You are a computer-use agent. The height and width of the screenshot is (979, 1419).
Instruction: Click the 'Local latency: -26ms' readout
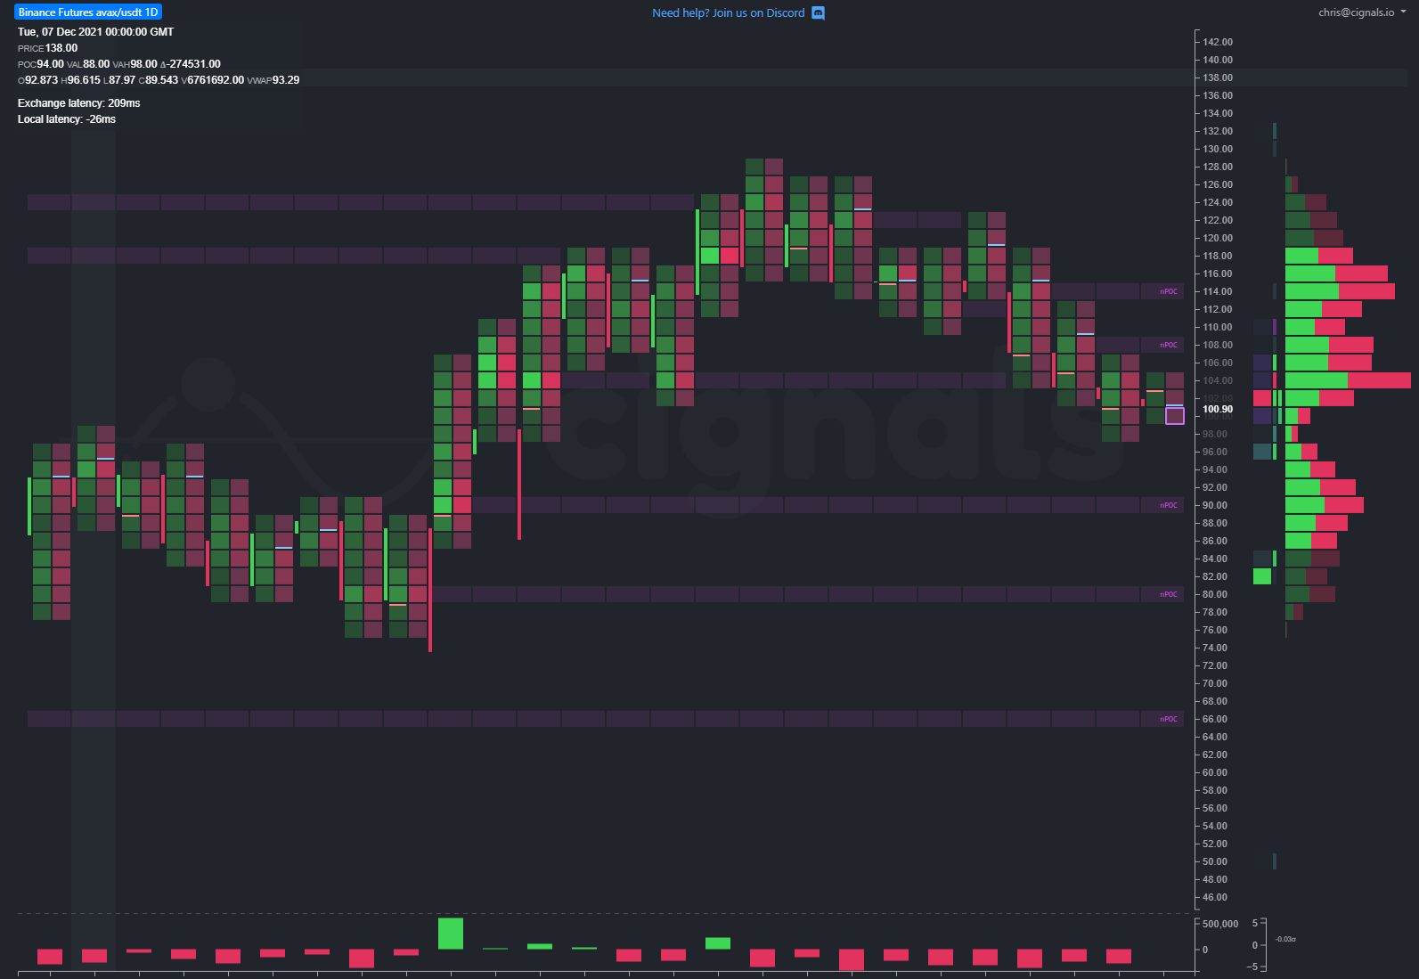[67, 119]
